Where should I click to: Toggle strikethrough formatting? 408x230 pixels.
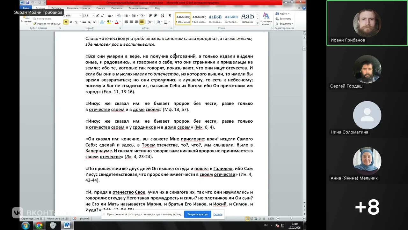(84, 22)
